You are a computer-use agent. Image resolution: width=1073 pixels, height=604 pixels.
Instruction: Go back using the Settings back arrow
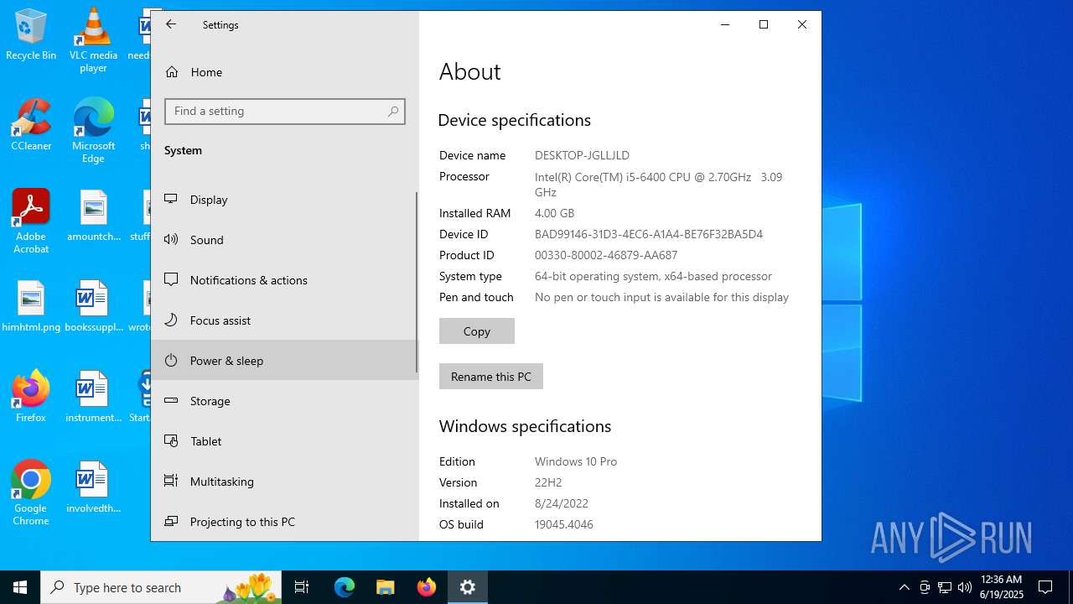pyautogui.click(x=171, y=24)
